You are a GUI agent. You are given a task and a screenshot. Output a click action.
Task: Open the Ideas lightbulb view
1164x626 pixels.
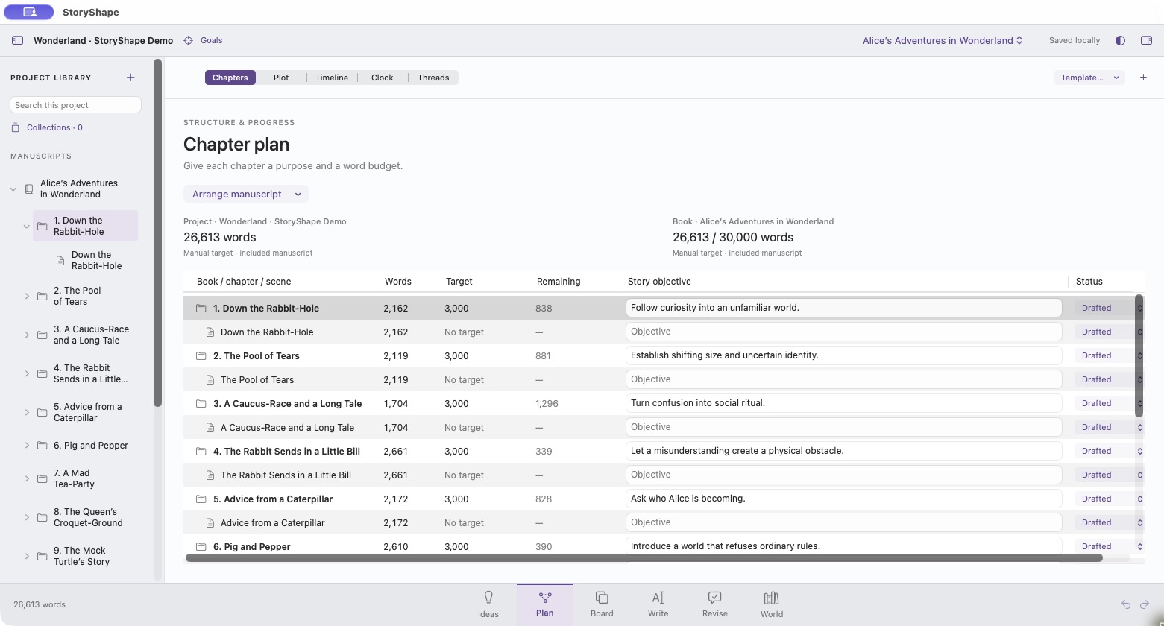tap(488, 604)
